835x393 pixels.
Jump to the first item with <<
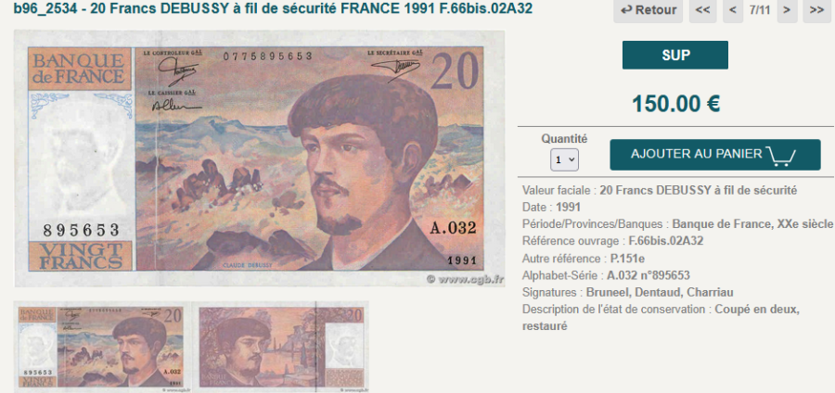click(x=702, y=10)
